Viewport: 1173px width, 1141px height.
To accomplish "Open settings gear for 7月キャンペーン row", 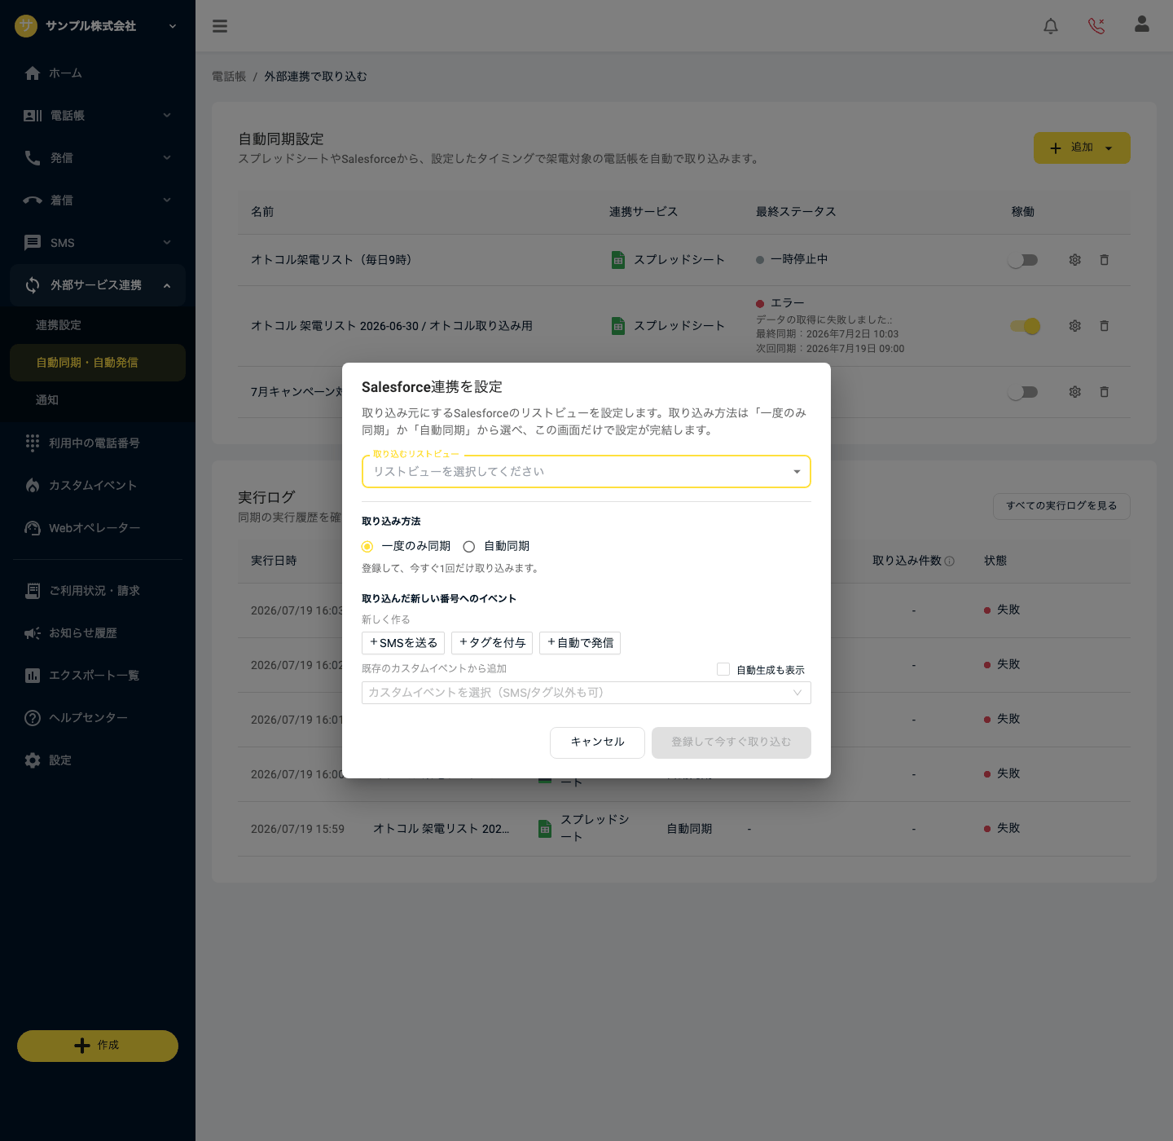I will coord(1075,392).
